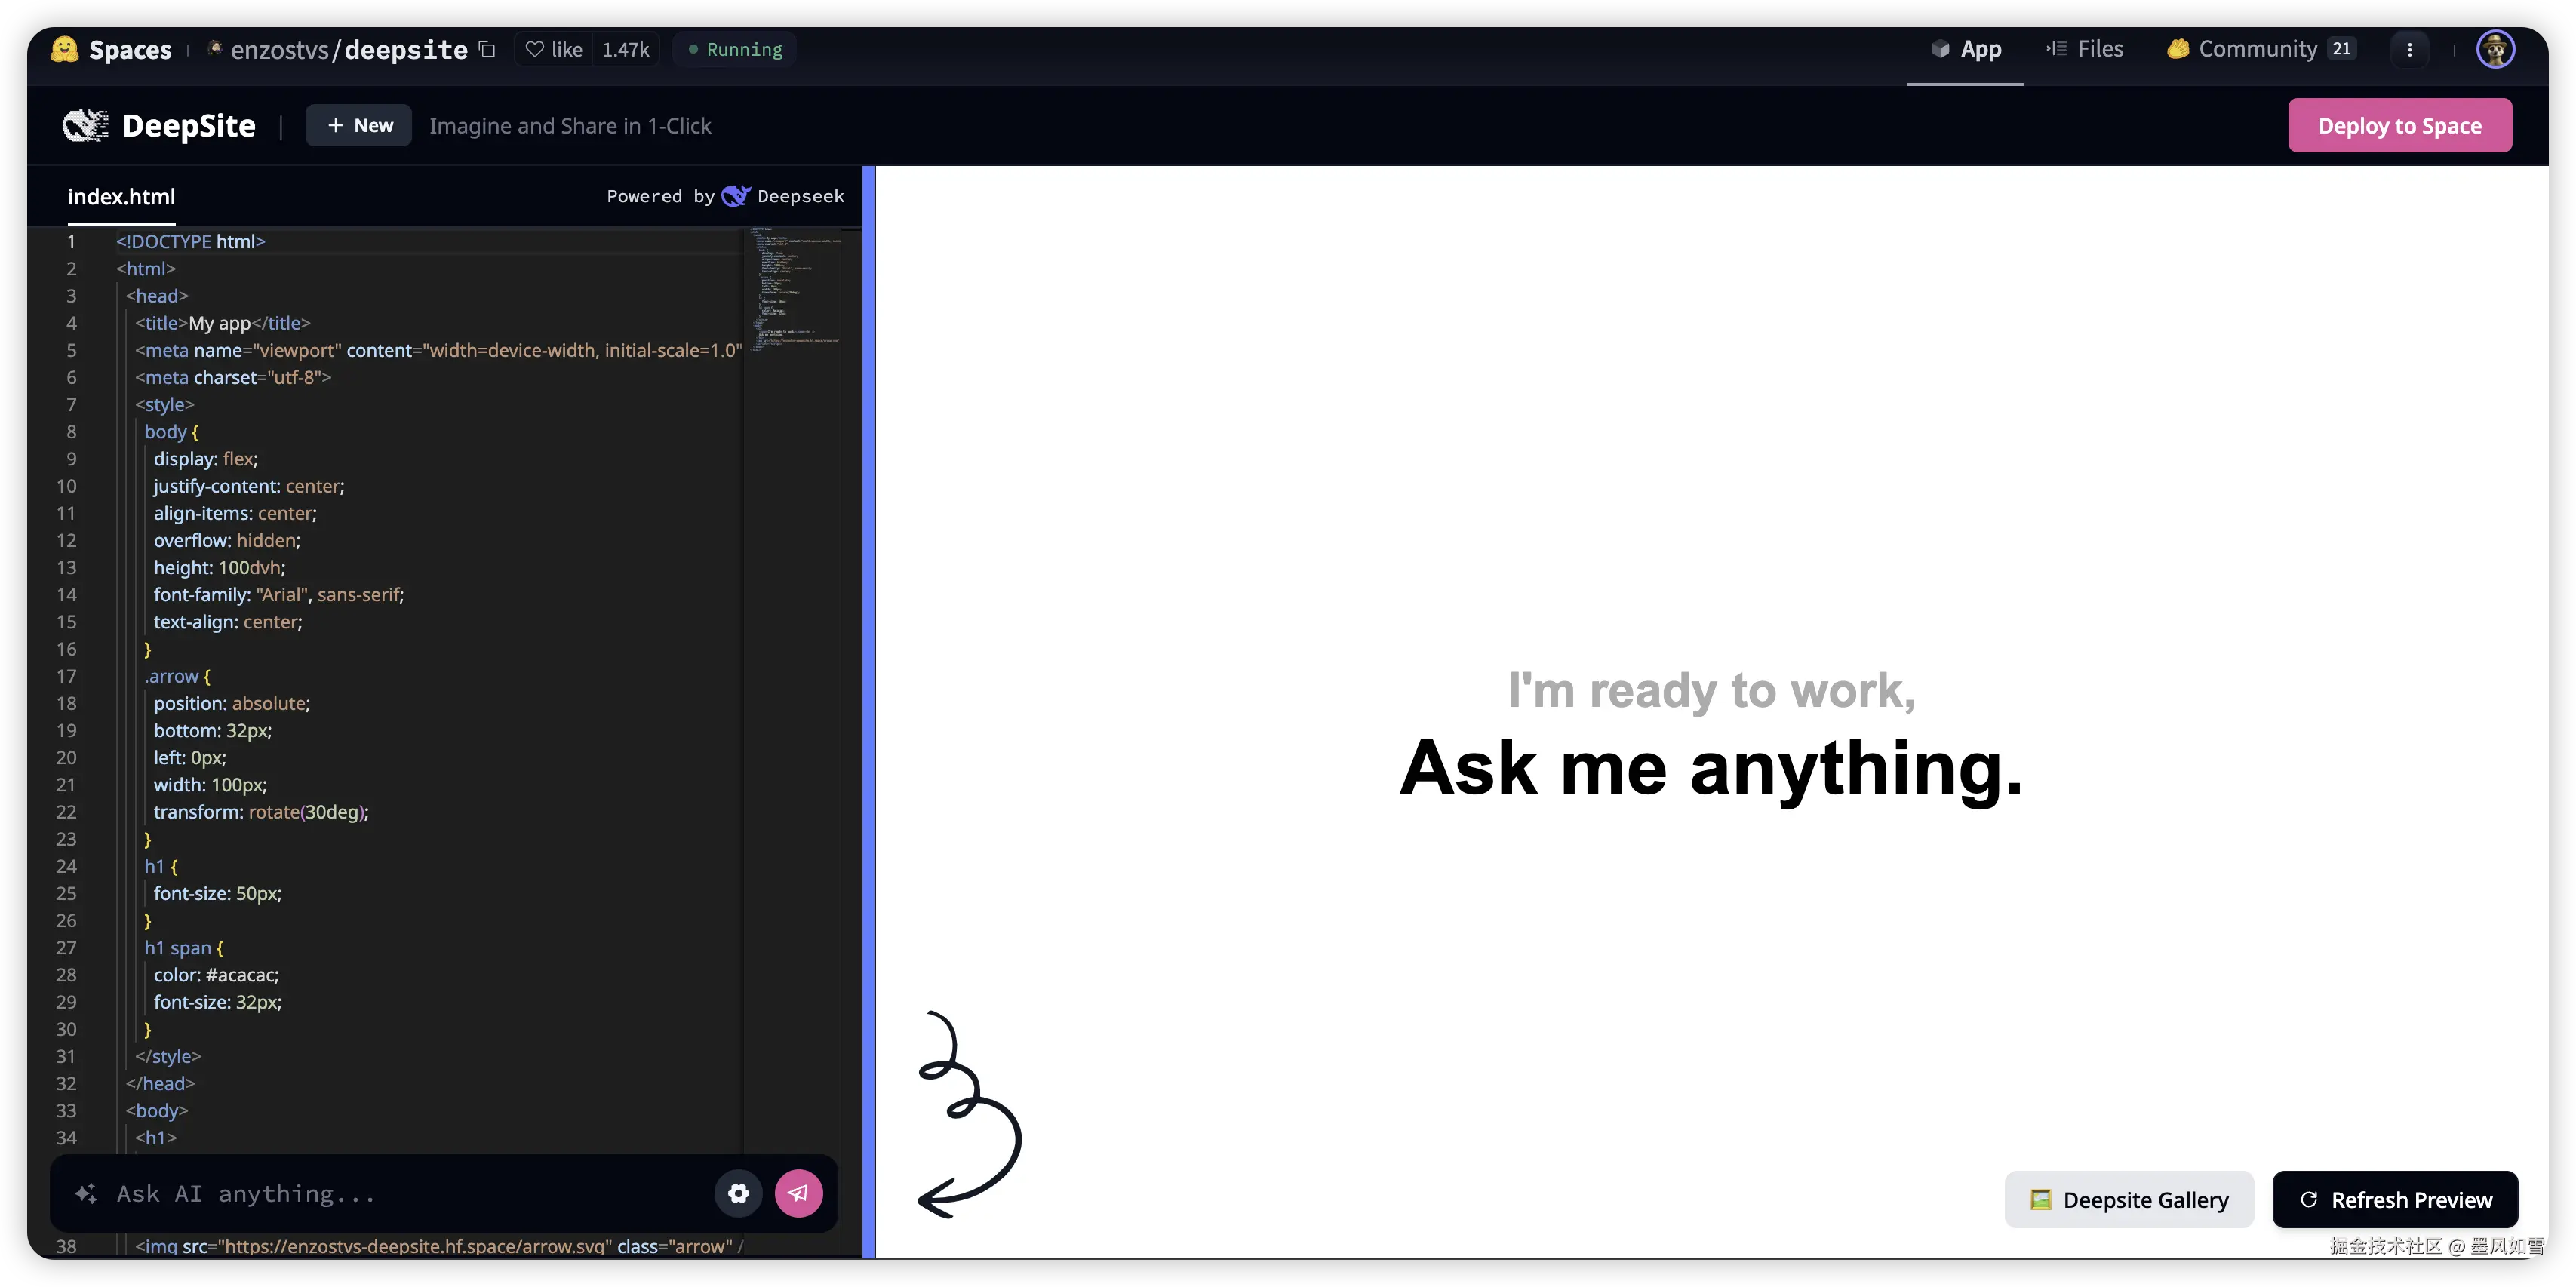This screenshot has height=1287, width=2576.
Task: Click the Ask AI anything input field
Action: [x=400, y=1194]
